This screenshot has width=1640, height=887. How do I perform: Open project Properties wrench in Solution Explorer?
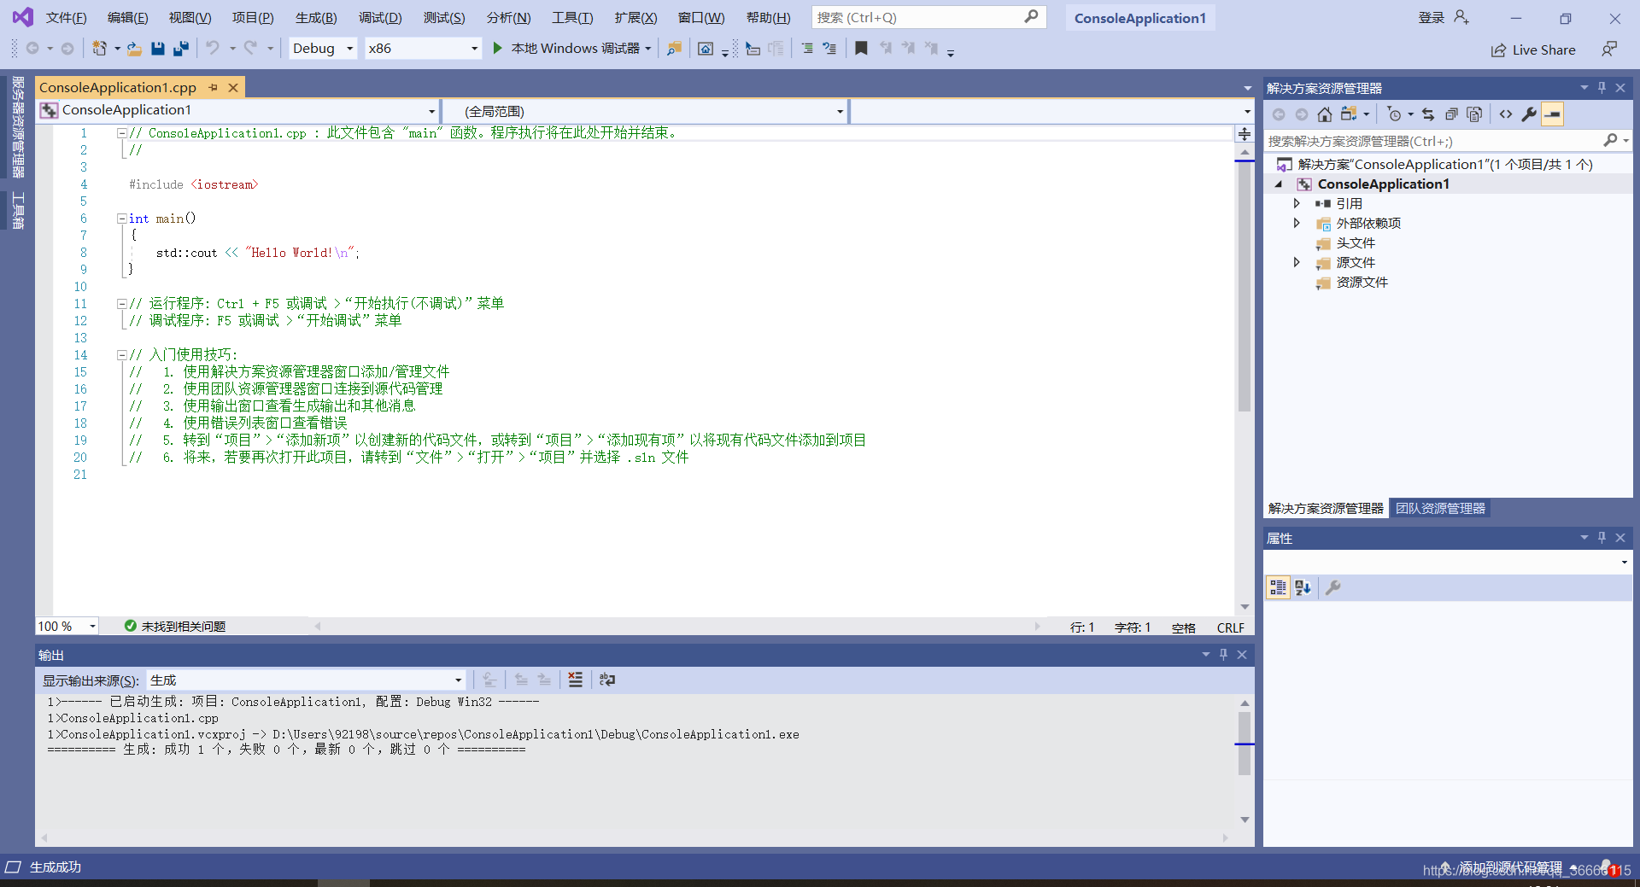[x=1529, y=114]
